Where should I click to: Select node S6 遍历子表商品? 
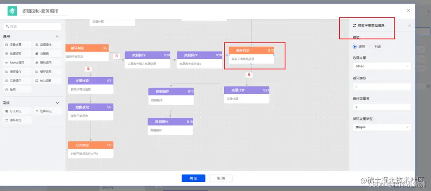click(x=87, y=53)
